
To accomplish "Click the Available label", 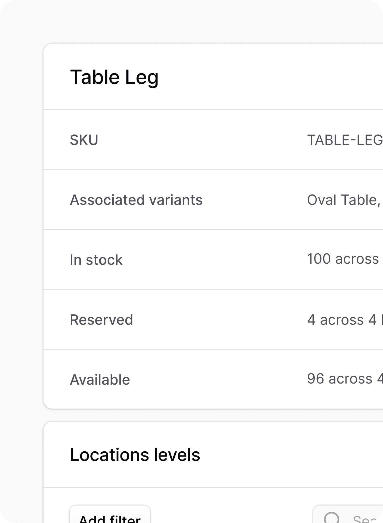I will (x=100, y=380).
